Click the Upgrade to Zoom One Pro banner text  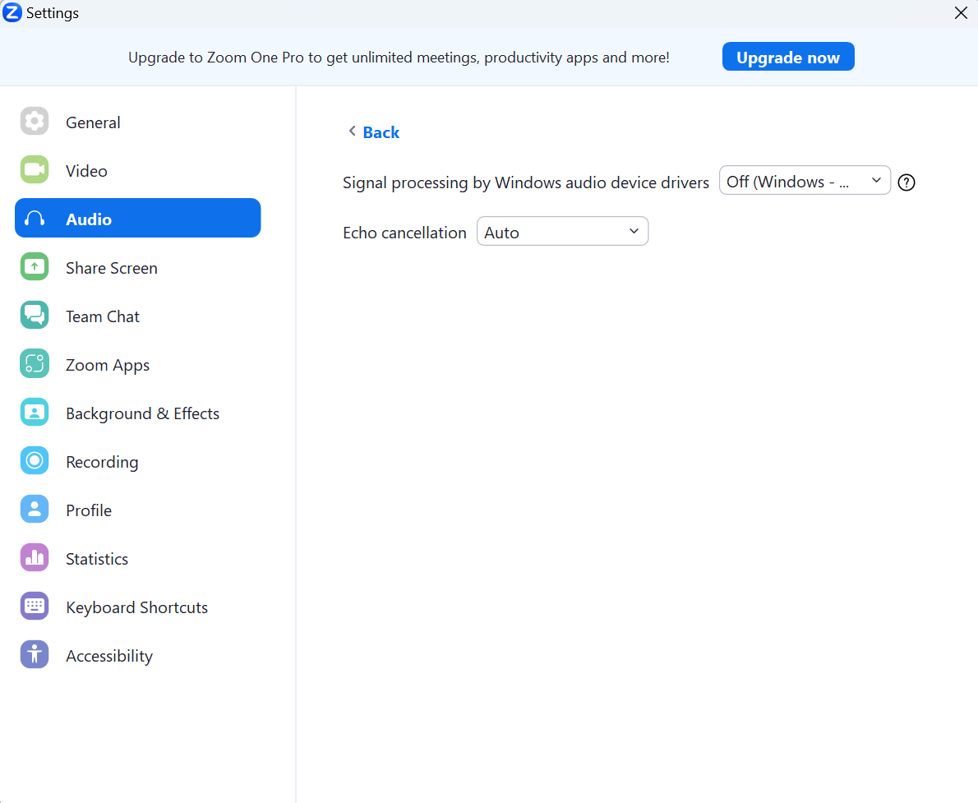click(399, 58)
